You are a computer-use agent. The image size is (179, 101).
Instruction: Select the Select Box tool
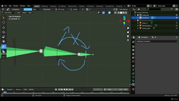[x=4, y=18]
